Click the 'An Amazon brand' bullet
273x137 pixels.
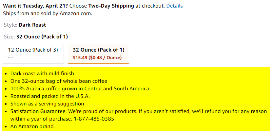click(32, 126)
